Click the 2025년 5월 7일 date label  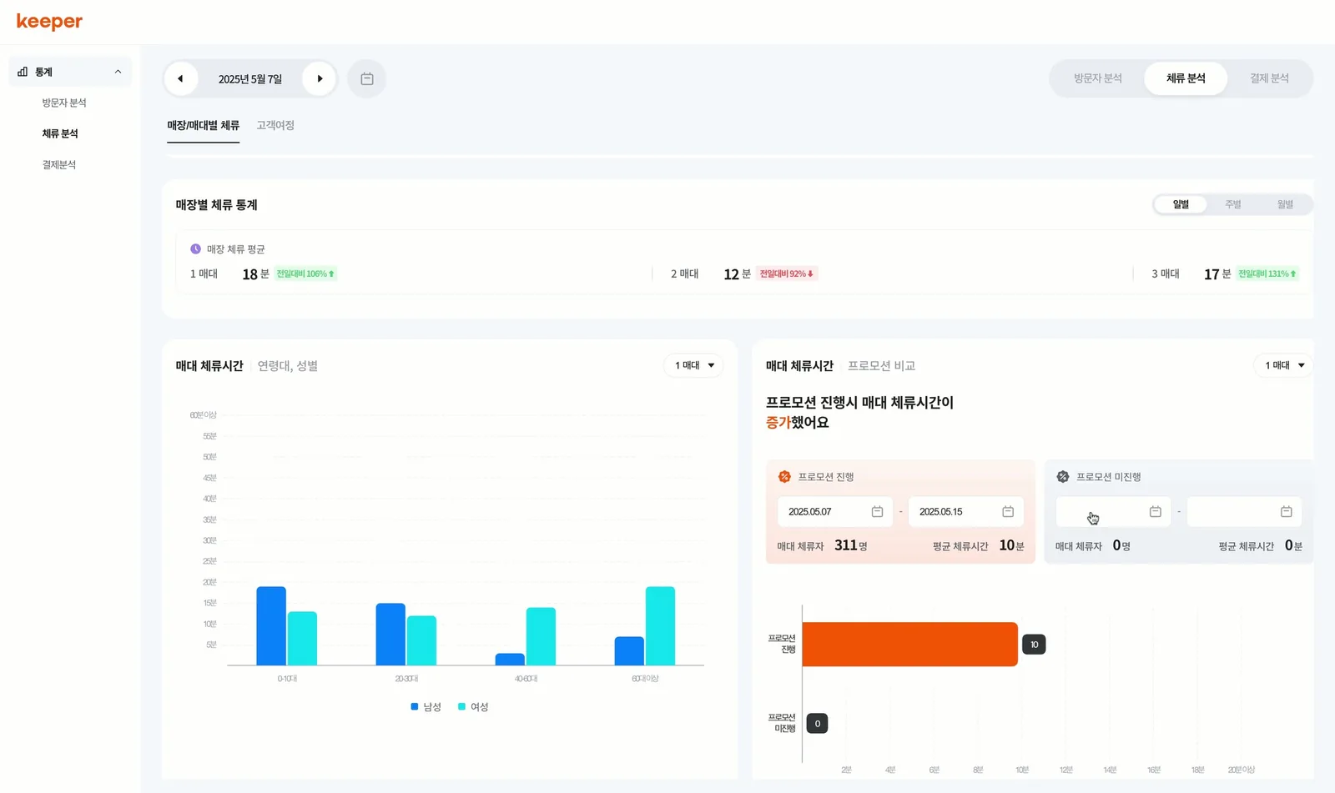point(250,79)
